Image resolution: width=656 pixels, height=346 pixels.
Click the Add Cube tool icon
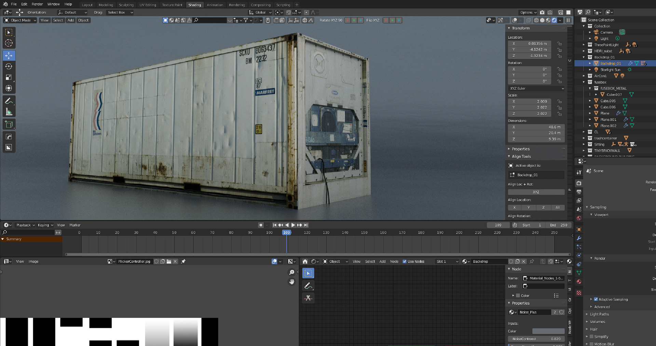pyautogui.click(x=9, y=125)
